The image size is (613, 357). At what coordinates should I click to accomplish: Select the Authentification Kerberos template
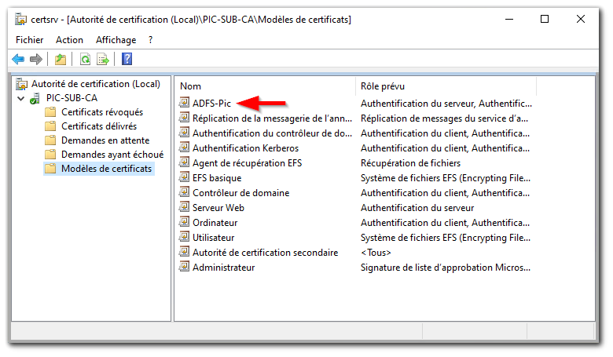(x=245, y=148)
